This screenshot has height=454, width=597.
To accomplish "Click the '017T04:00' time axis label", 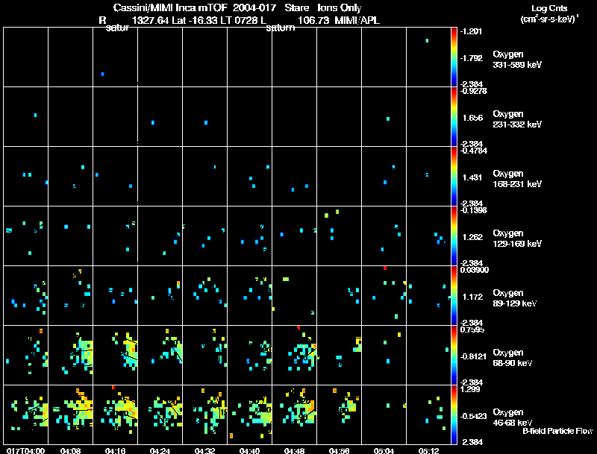I will (25, 451).
